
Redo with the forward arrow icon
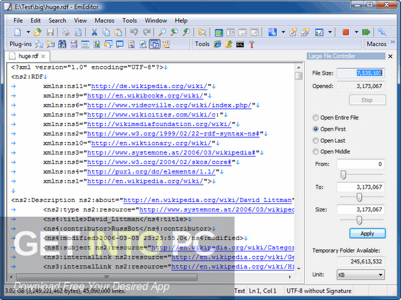(x=146, y=33)
